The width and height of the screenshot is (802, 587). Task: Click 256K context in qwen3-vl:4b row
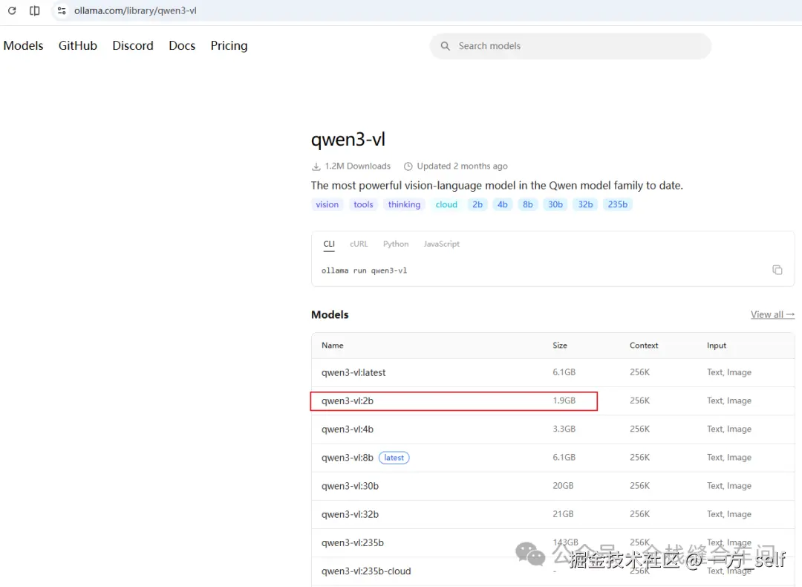pos(640,429)
